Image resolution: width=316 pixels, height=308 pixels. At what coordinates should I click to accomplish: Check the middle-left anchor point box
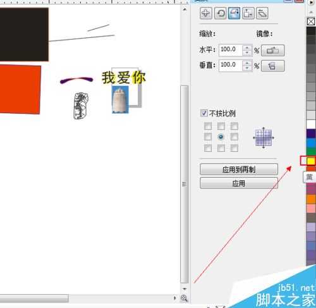(x=208, y=137)
